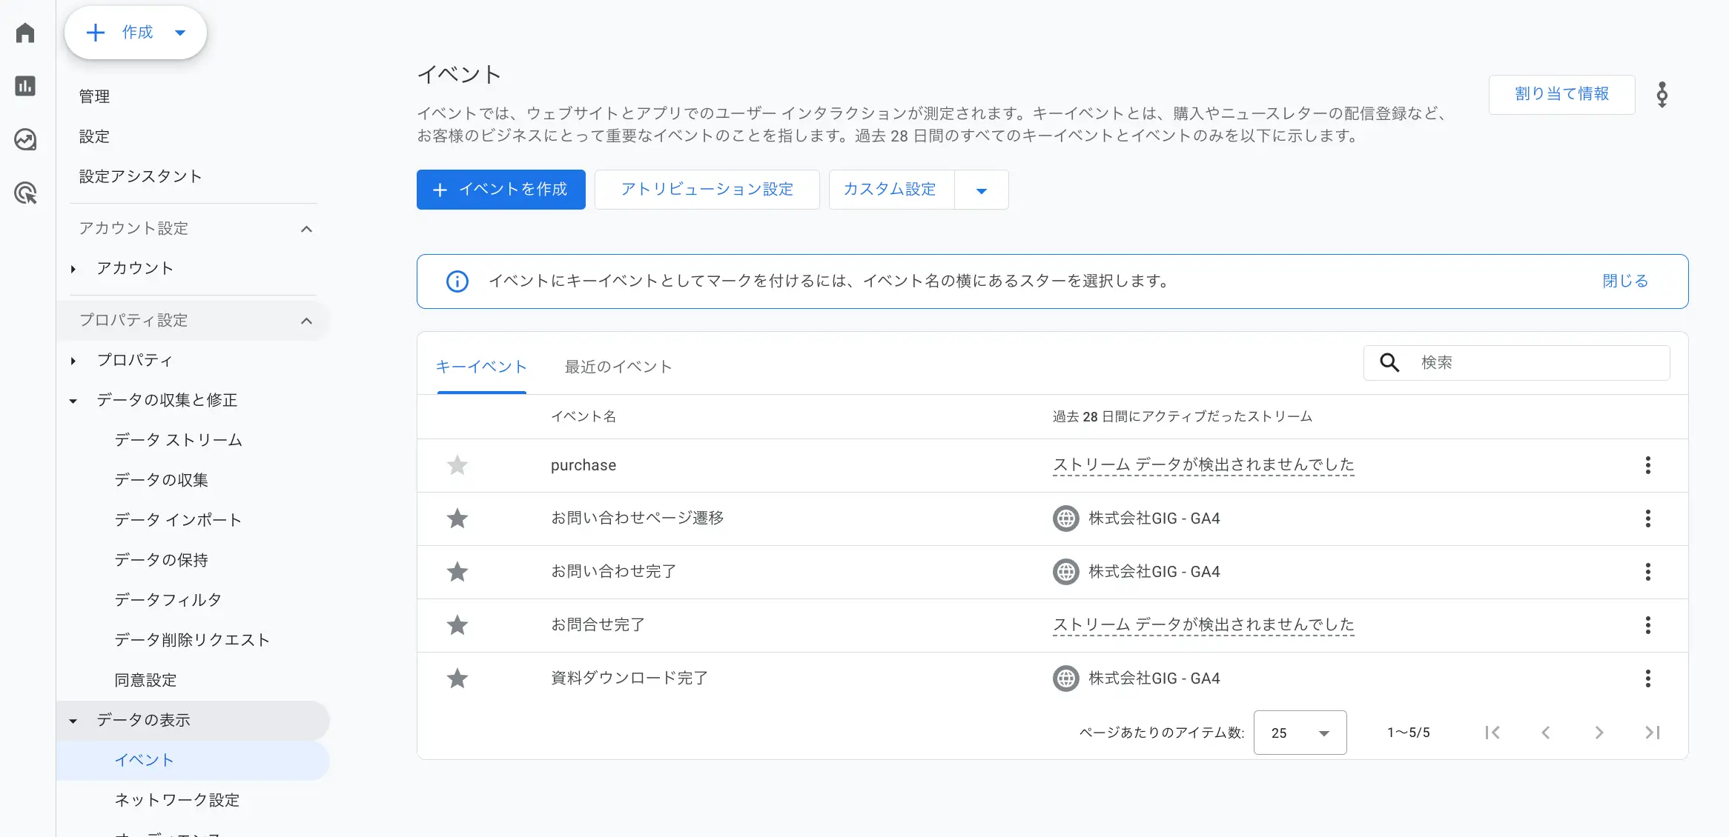This screenshot has width=1729, height=837.
Task: Open データ ストリーム in sidebar
Action: (x=179, y=440)
